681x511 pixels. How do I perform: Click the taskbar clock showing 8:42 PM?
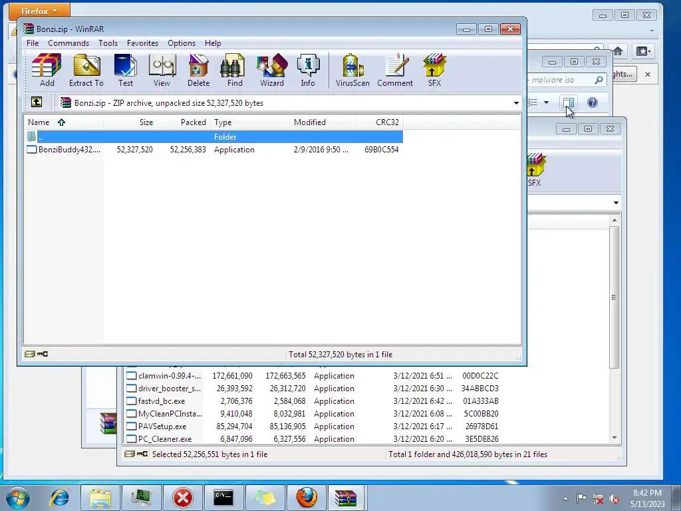coord(648,498)
